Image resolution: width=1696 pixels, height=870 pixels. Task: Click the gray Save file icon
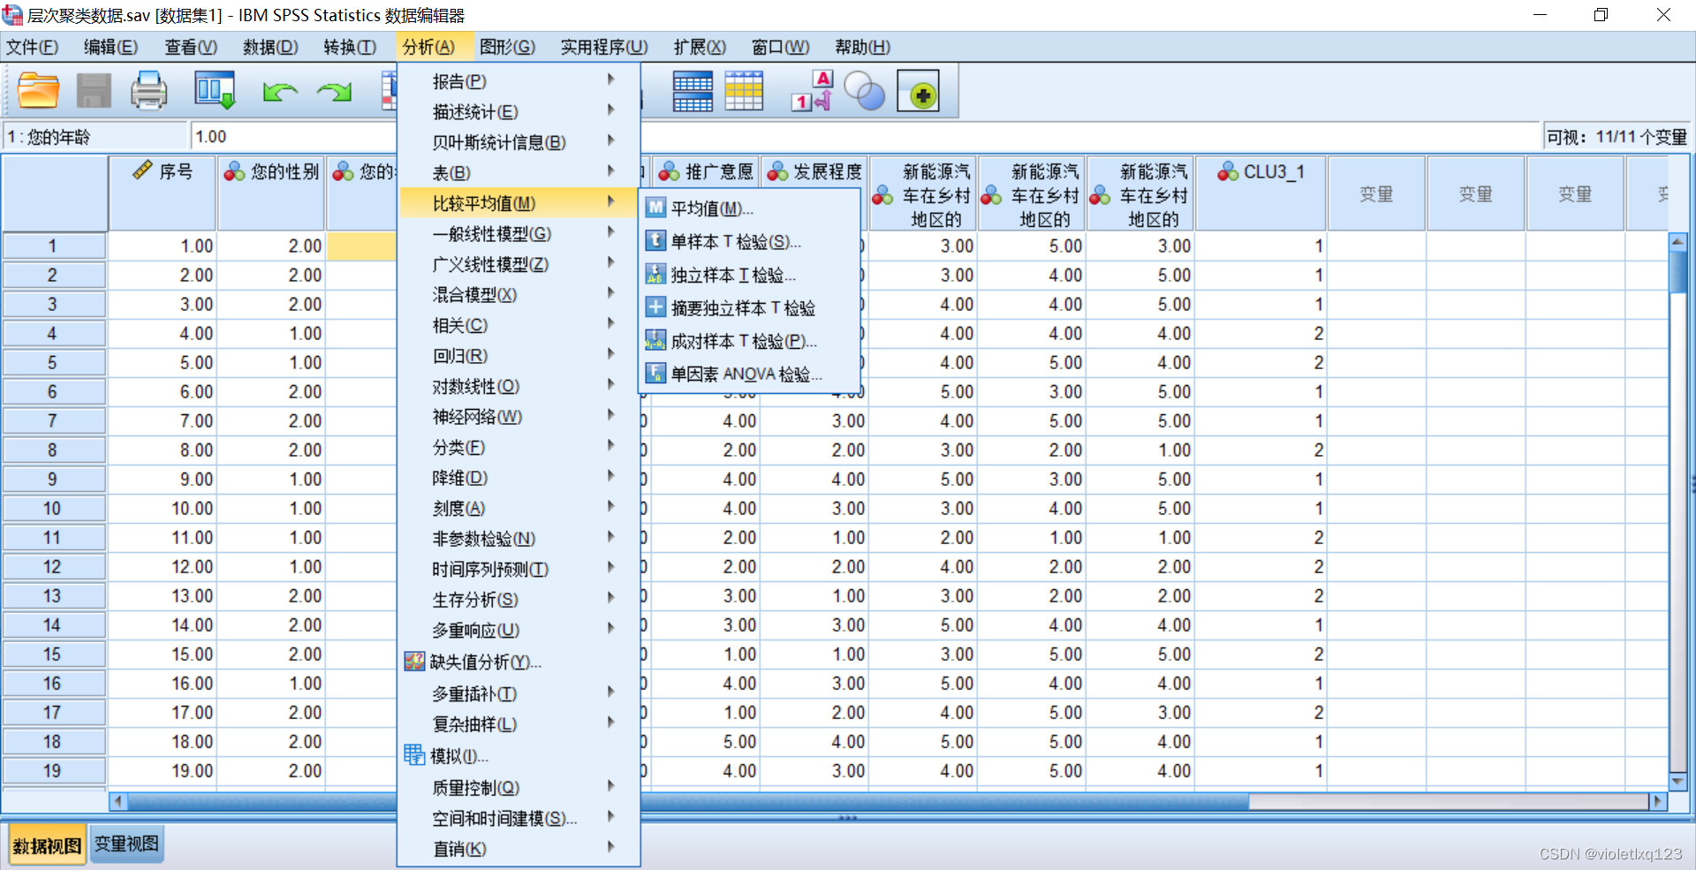pos(94,91)
